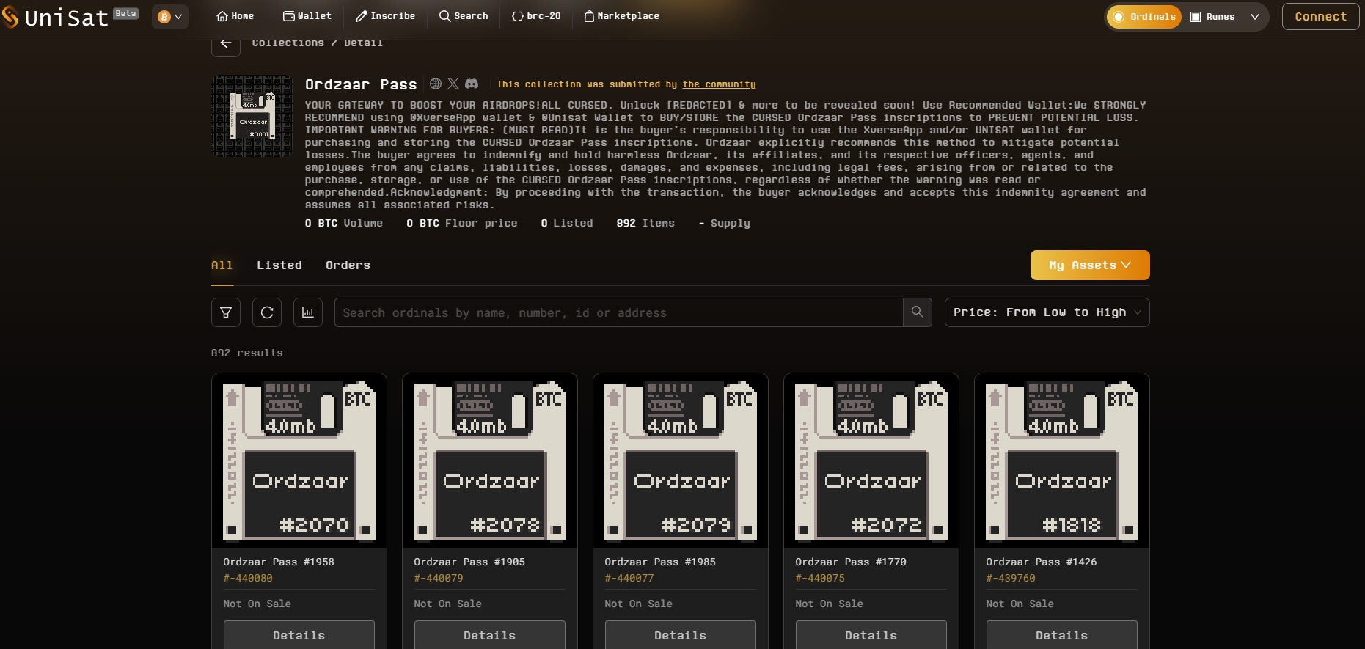
Task: Click Details for Ordzaar Pass #1426
Action: point(1062,635)
